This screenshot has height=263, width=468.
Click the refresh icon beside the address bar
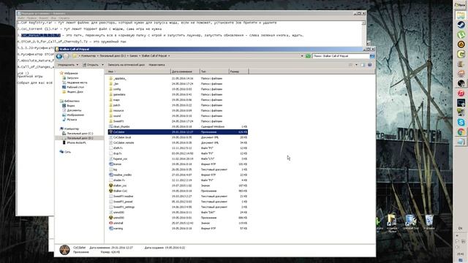[x=308, y=56]
